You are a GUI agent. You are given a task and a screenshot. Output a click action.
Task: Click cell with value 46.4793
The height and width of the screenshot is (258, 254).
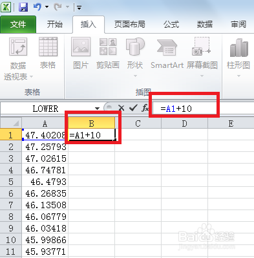[45, 182]
